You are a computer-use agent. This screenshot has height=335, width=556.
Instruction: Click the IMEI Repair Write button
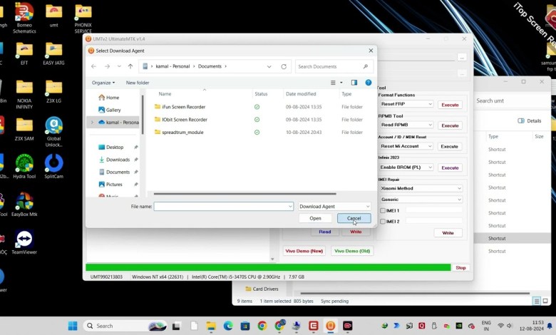tap(448, 233)
